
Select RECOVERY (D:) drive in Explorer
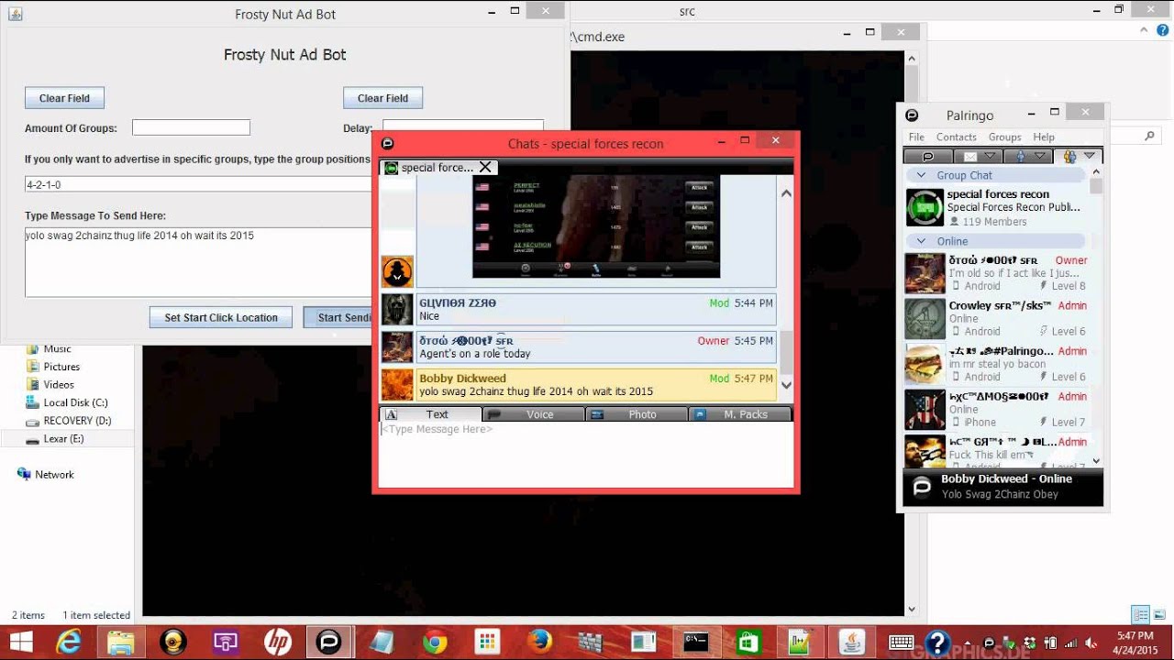pos(77,421)
